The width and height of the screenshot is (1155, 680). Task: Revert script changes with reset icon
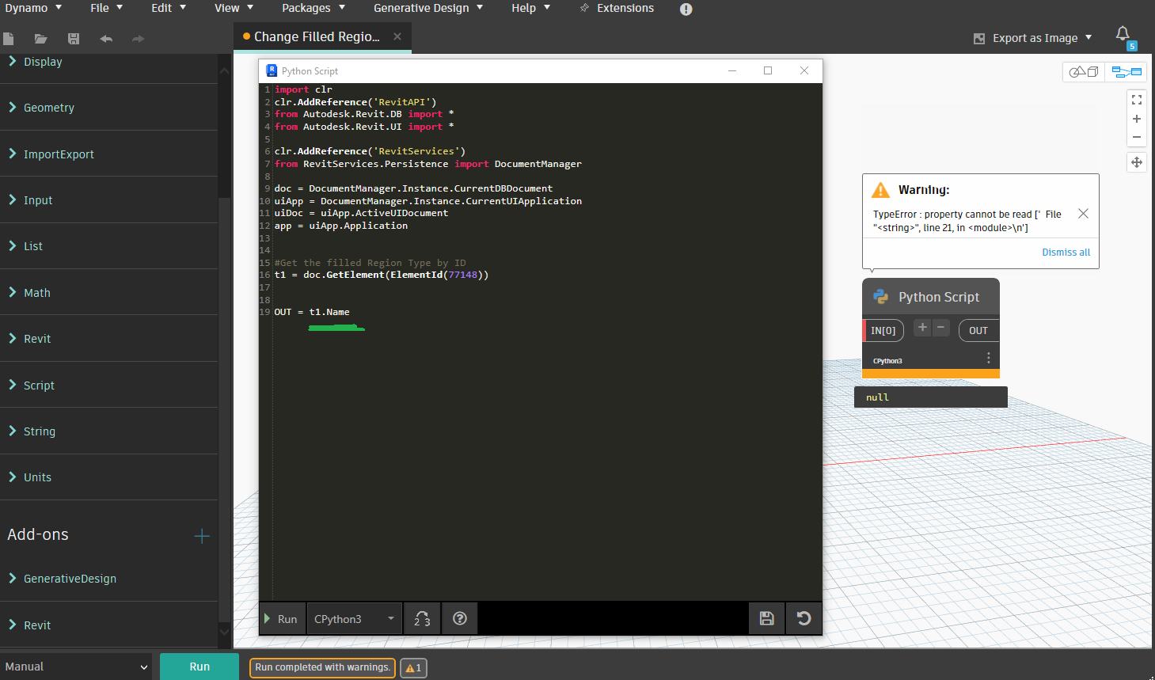tap(804, 619)
